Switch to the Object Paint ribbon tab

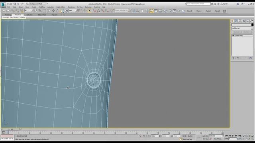click(42, 15)
